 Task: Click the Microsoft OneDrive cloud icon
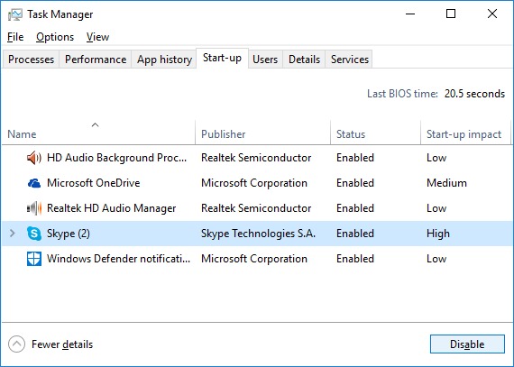[x=34, y=183]
